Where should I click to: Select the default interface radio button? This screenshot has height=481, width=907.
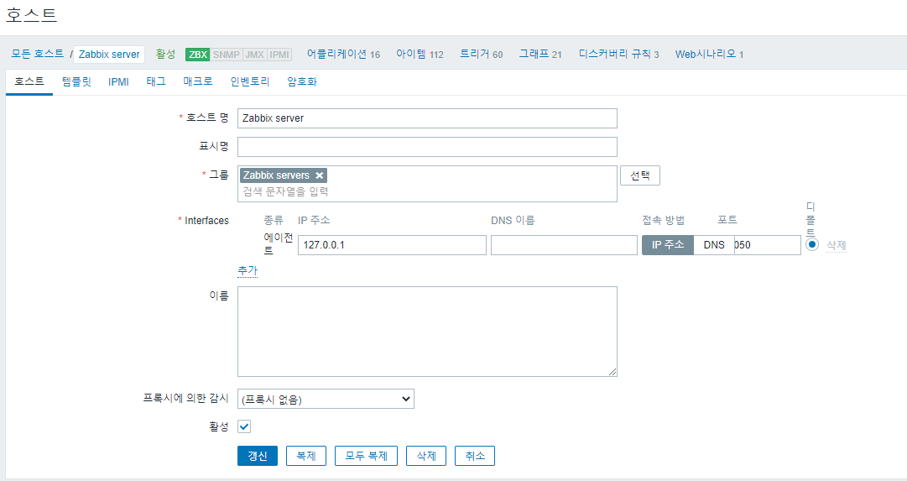(812, 244)
